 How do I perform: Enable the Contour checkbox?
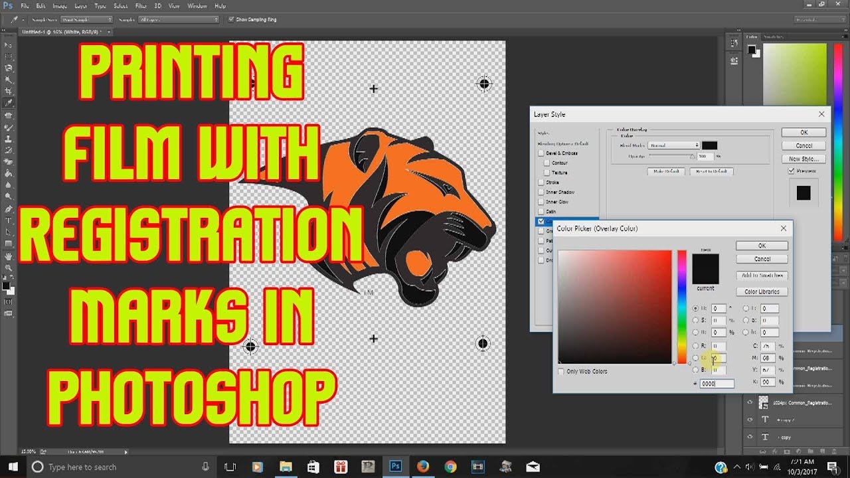click(x=547, y=163)
